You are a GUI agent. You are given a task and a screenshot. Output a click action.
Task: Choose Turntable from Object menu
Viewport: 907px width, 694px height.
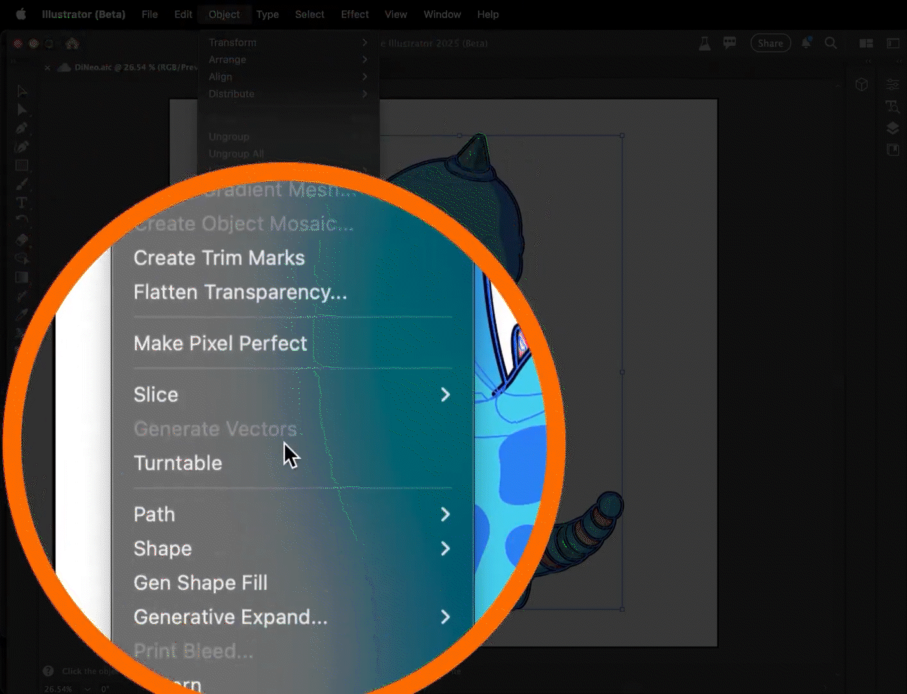click(x=178, y=463)
